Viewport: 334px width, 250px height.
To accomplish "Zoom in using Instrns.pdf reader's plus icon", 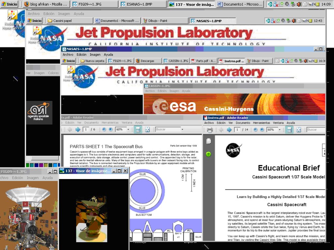I will pos(262,130).
